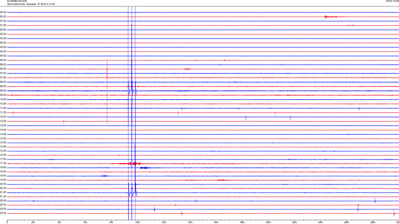This screenshot has height=224, width=399.
Task: Click the 'Sierra Morrones, Granada' location text
Action: (x=22, y=4)
